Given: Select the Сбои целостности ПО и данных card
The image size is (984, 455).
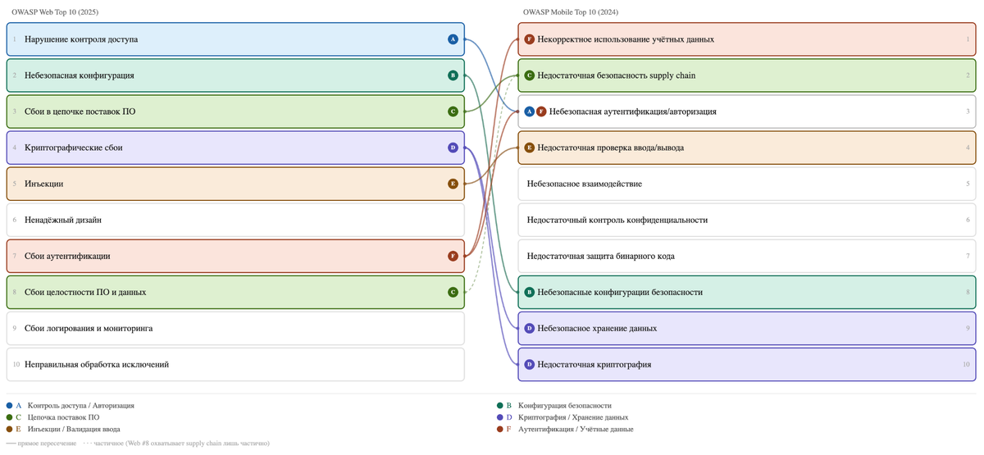Looking at the screenshot, I should (235, 292).
